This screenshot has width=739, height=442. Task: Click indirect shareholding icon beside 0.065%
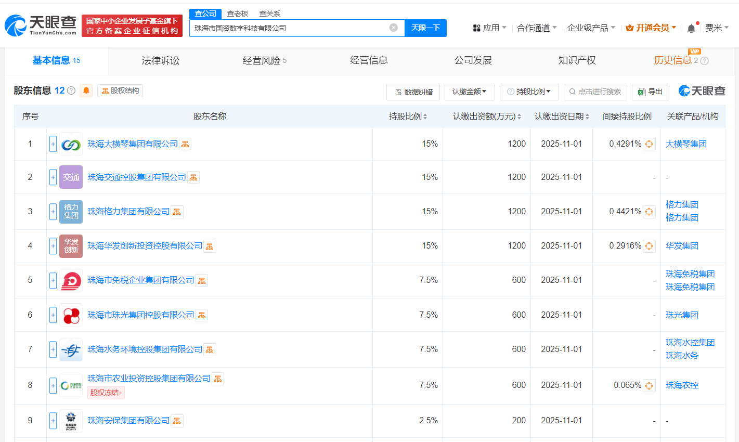click(649, 385)
